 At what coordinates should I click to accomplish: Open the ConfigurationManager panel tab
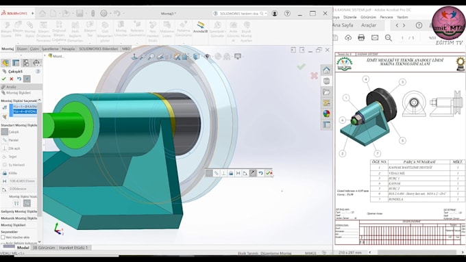[x=26, y=63]
